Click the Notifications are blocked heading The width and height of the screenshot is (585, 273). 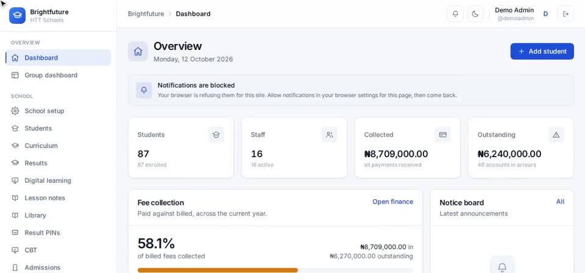[196, 85]
